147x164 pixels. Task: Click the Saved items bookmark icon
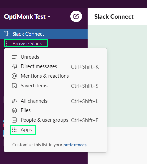pos(14,86)
